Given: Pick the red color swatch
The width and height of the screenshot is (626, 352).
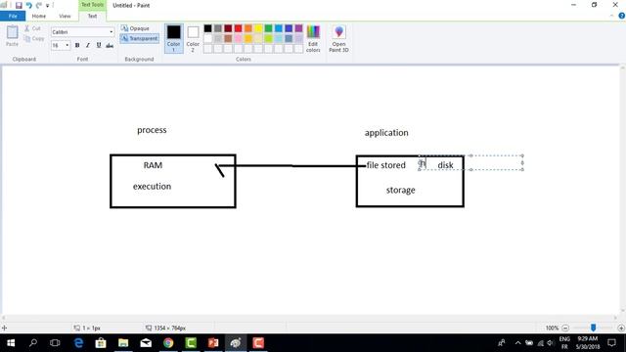Looking at the screenshot, I should (238, 28).
